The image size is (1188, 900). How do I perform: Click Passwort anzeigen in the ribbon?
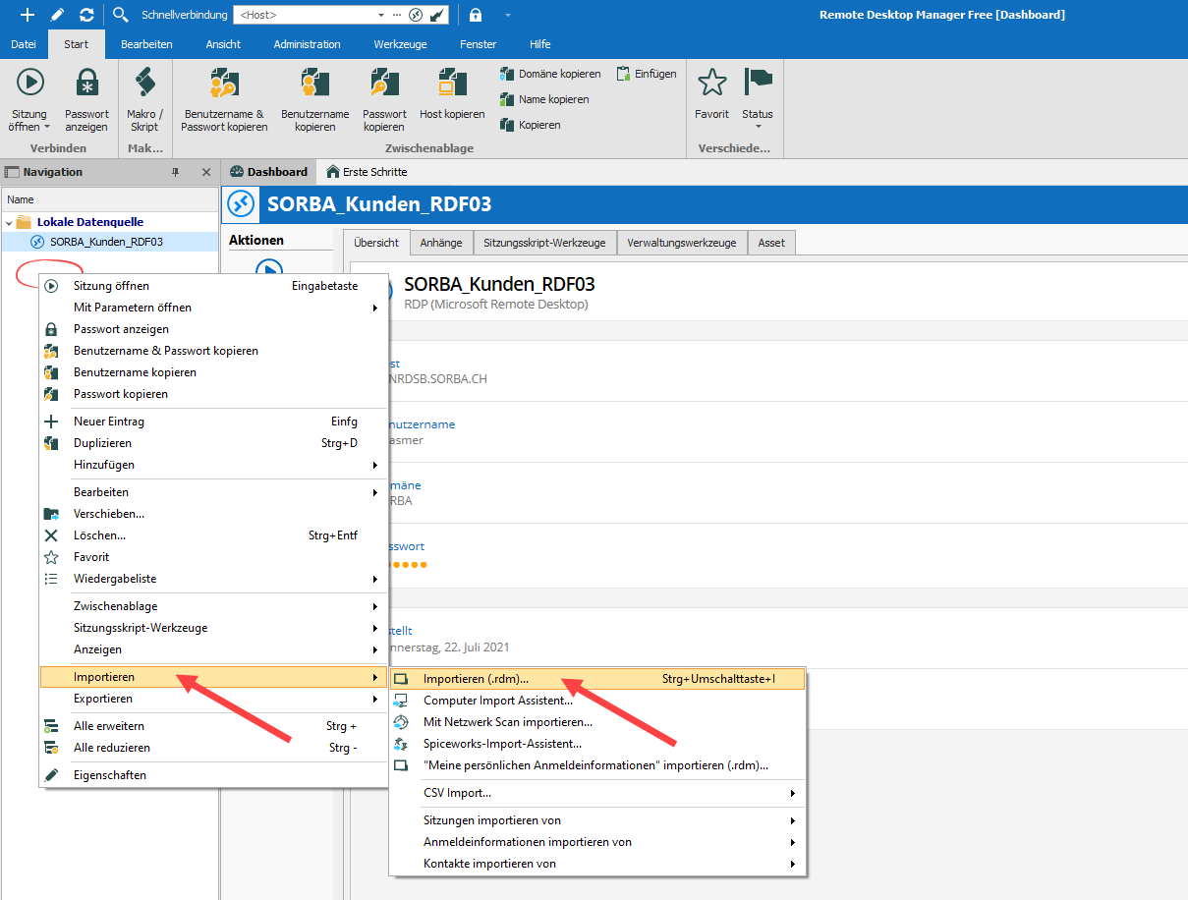pyautogui.click(x=86, y=99)
